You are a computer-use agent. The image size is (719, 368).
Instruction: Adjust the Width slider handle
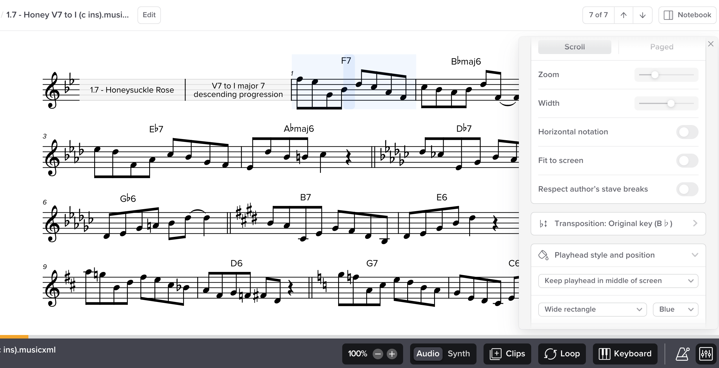[x=671, y=103]
